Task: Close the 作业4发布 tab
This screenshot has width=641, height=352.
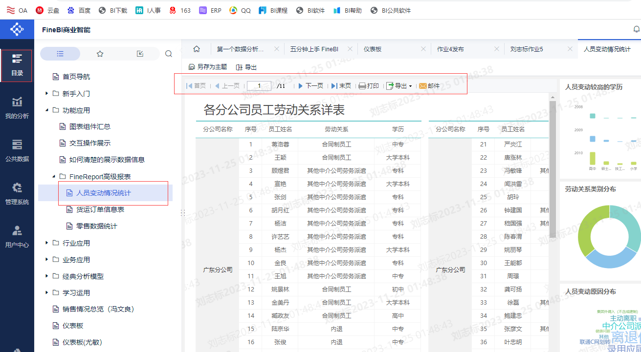Action: [x=496, y=49]
